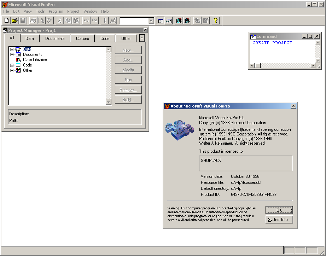Open the Program menu
The width and height of the screenshot is (326, 256).
point(56,11)
